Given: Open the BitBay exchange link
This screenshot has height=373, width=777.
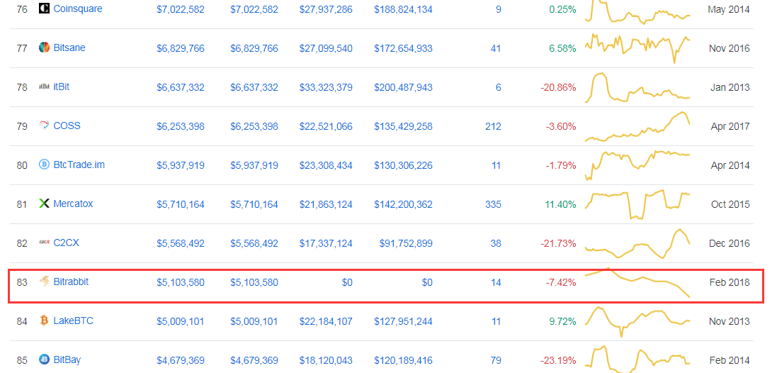Looking at the screenshot, I should [x=67, y=360].
